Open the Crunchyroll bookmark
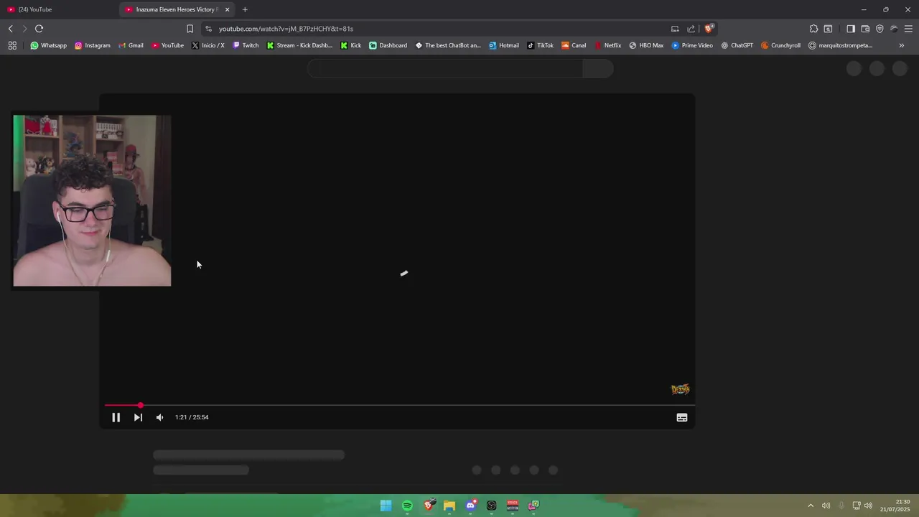The height and width of the screenshot is (517, 919). [x=780, y=45]
